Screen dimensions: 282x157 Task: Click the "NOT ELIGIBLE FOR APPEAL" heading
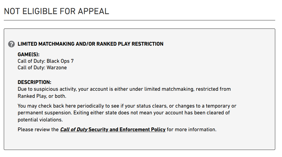click(56, 11)
